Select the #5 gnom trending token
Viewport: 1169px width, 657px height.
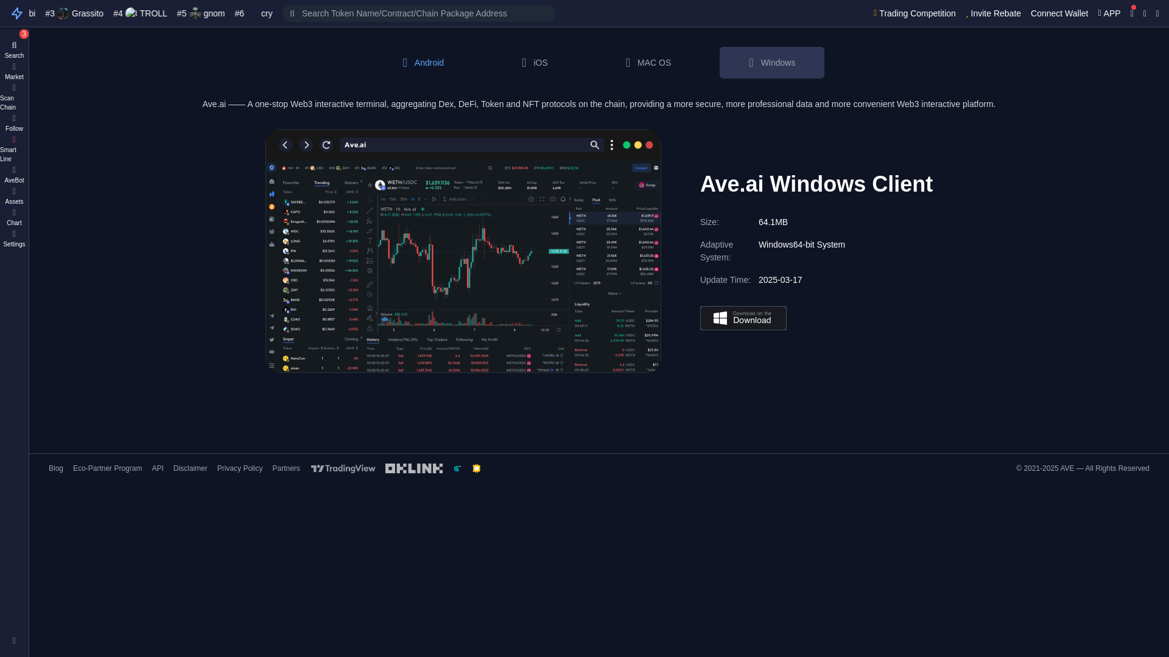click(x=201, y=13)
